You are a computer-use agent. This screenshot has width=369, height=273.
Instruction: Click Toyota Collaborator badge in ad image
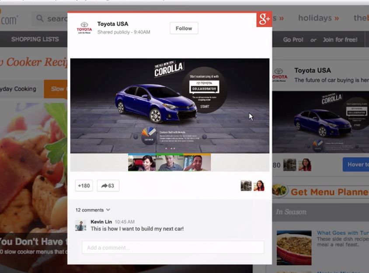tap(204, 87)
